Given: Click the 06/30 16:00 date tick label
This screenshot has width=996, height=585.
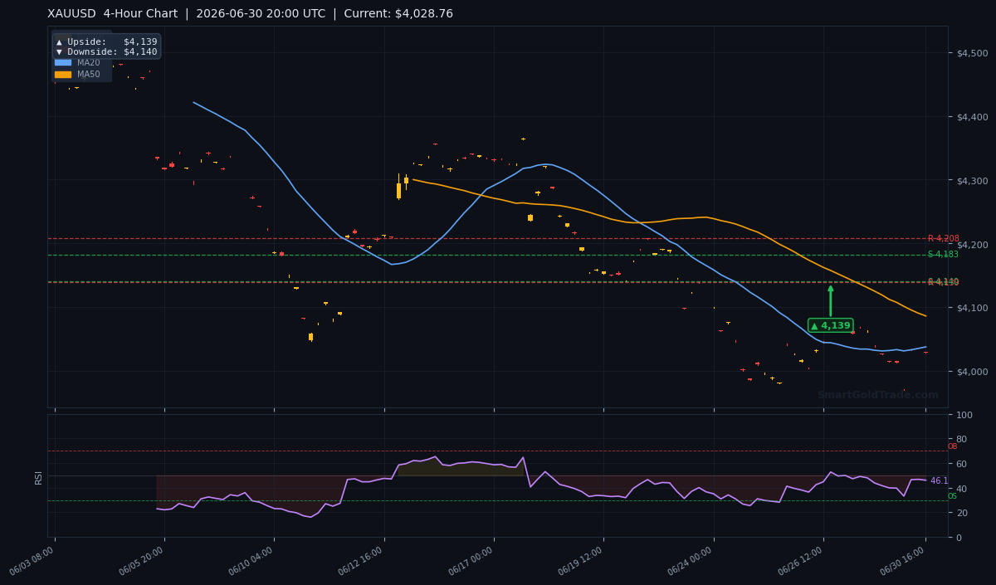Looking at the screenshot, I should [904, 562].
